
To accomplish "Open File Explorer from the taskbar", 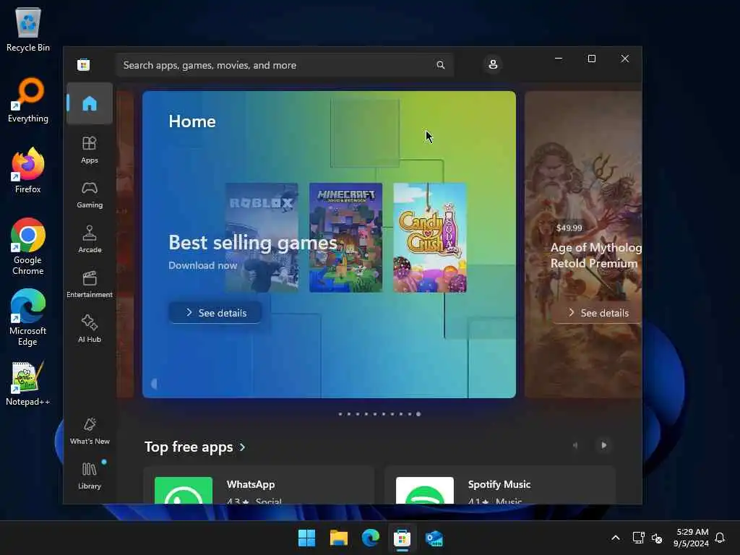I will pos(338,538).
